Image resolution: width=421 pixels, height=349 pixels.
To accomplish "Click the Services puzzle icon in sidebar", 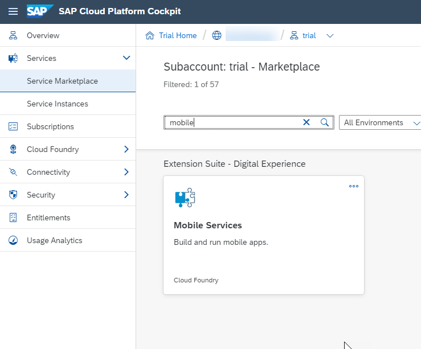I will [13, 58].
